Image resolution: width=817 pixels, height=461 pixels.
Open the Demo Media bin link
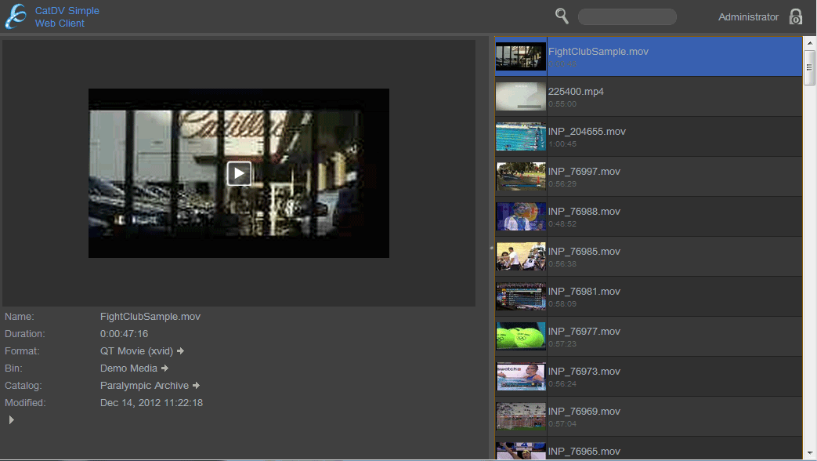128,368
